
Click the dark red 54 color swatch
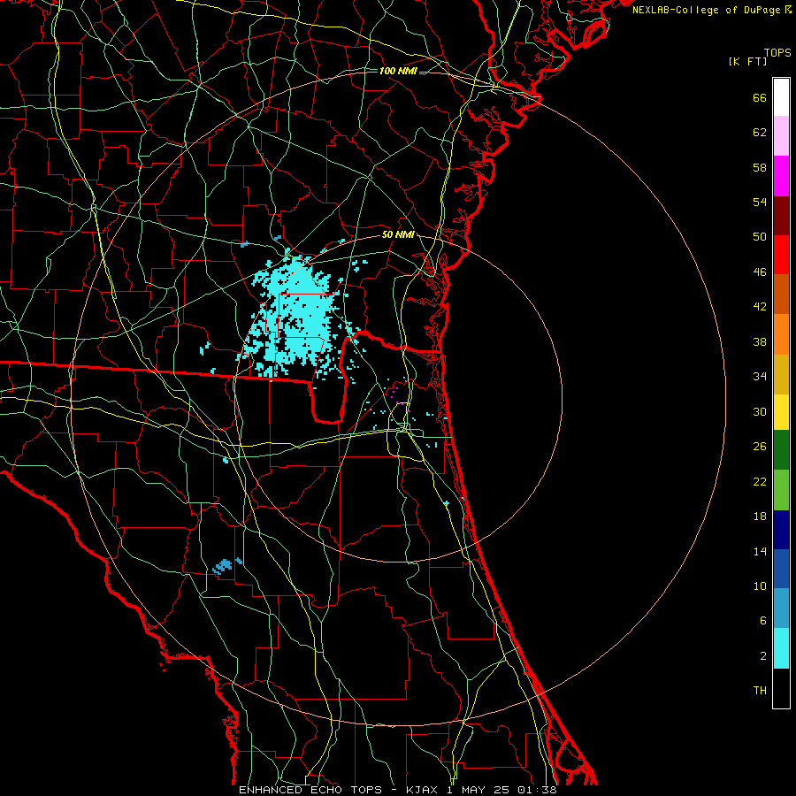click(x=781, y=215)
